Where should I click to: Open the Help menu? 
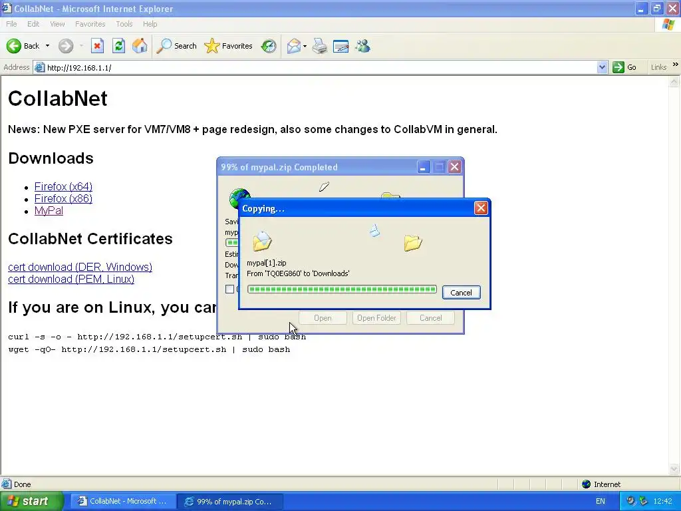(150, 24)
